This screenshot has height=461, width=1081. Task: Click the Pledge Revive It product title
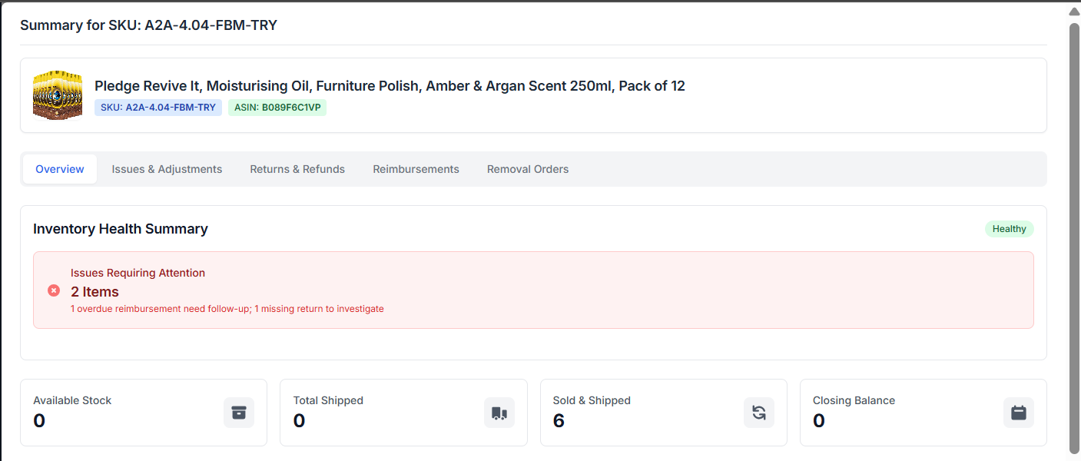(x=390, y=86)
